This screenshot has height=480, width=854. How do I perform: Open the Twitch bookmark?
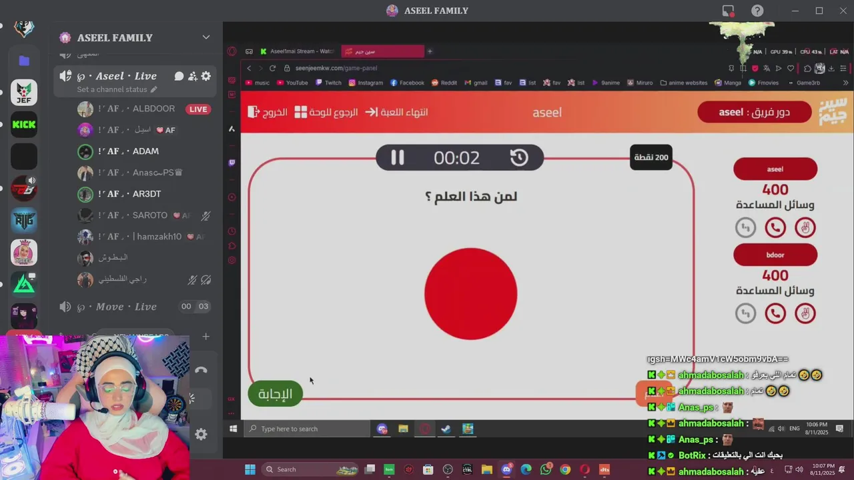coord(328,83)
